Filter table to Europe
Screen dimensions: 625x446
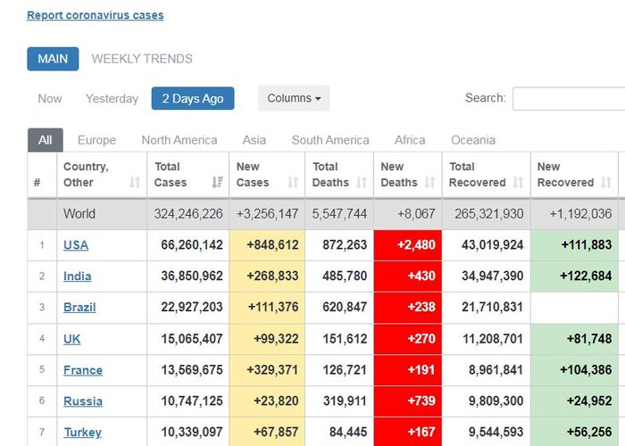tap(96, 140)
